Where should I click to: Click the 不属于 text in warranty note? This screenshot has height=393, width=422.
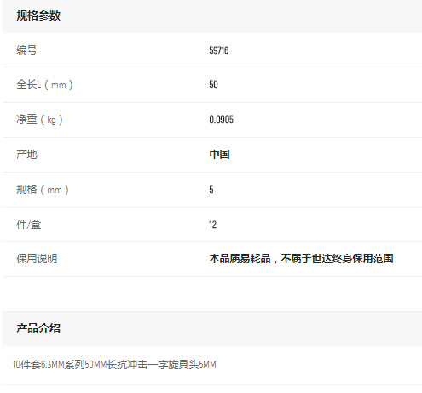click(x=296, y=259)
